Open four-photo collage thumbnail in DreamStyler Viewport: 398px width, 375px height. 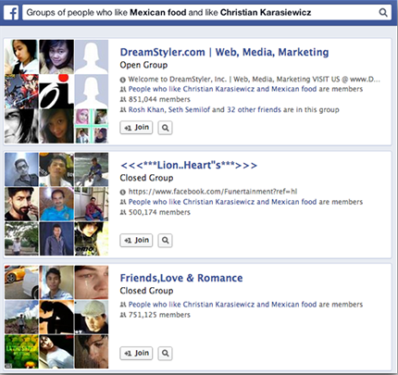[92, 126]
